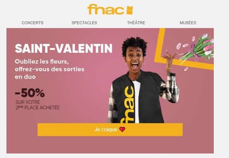The height and width of the screenshot is (158, 229).
Task: Click "Oubliez les fleurs" tagline
Action: click(x=42, y=62)
